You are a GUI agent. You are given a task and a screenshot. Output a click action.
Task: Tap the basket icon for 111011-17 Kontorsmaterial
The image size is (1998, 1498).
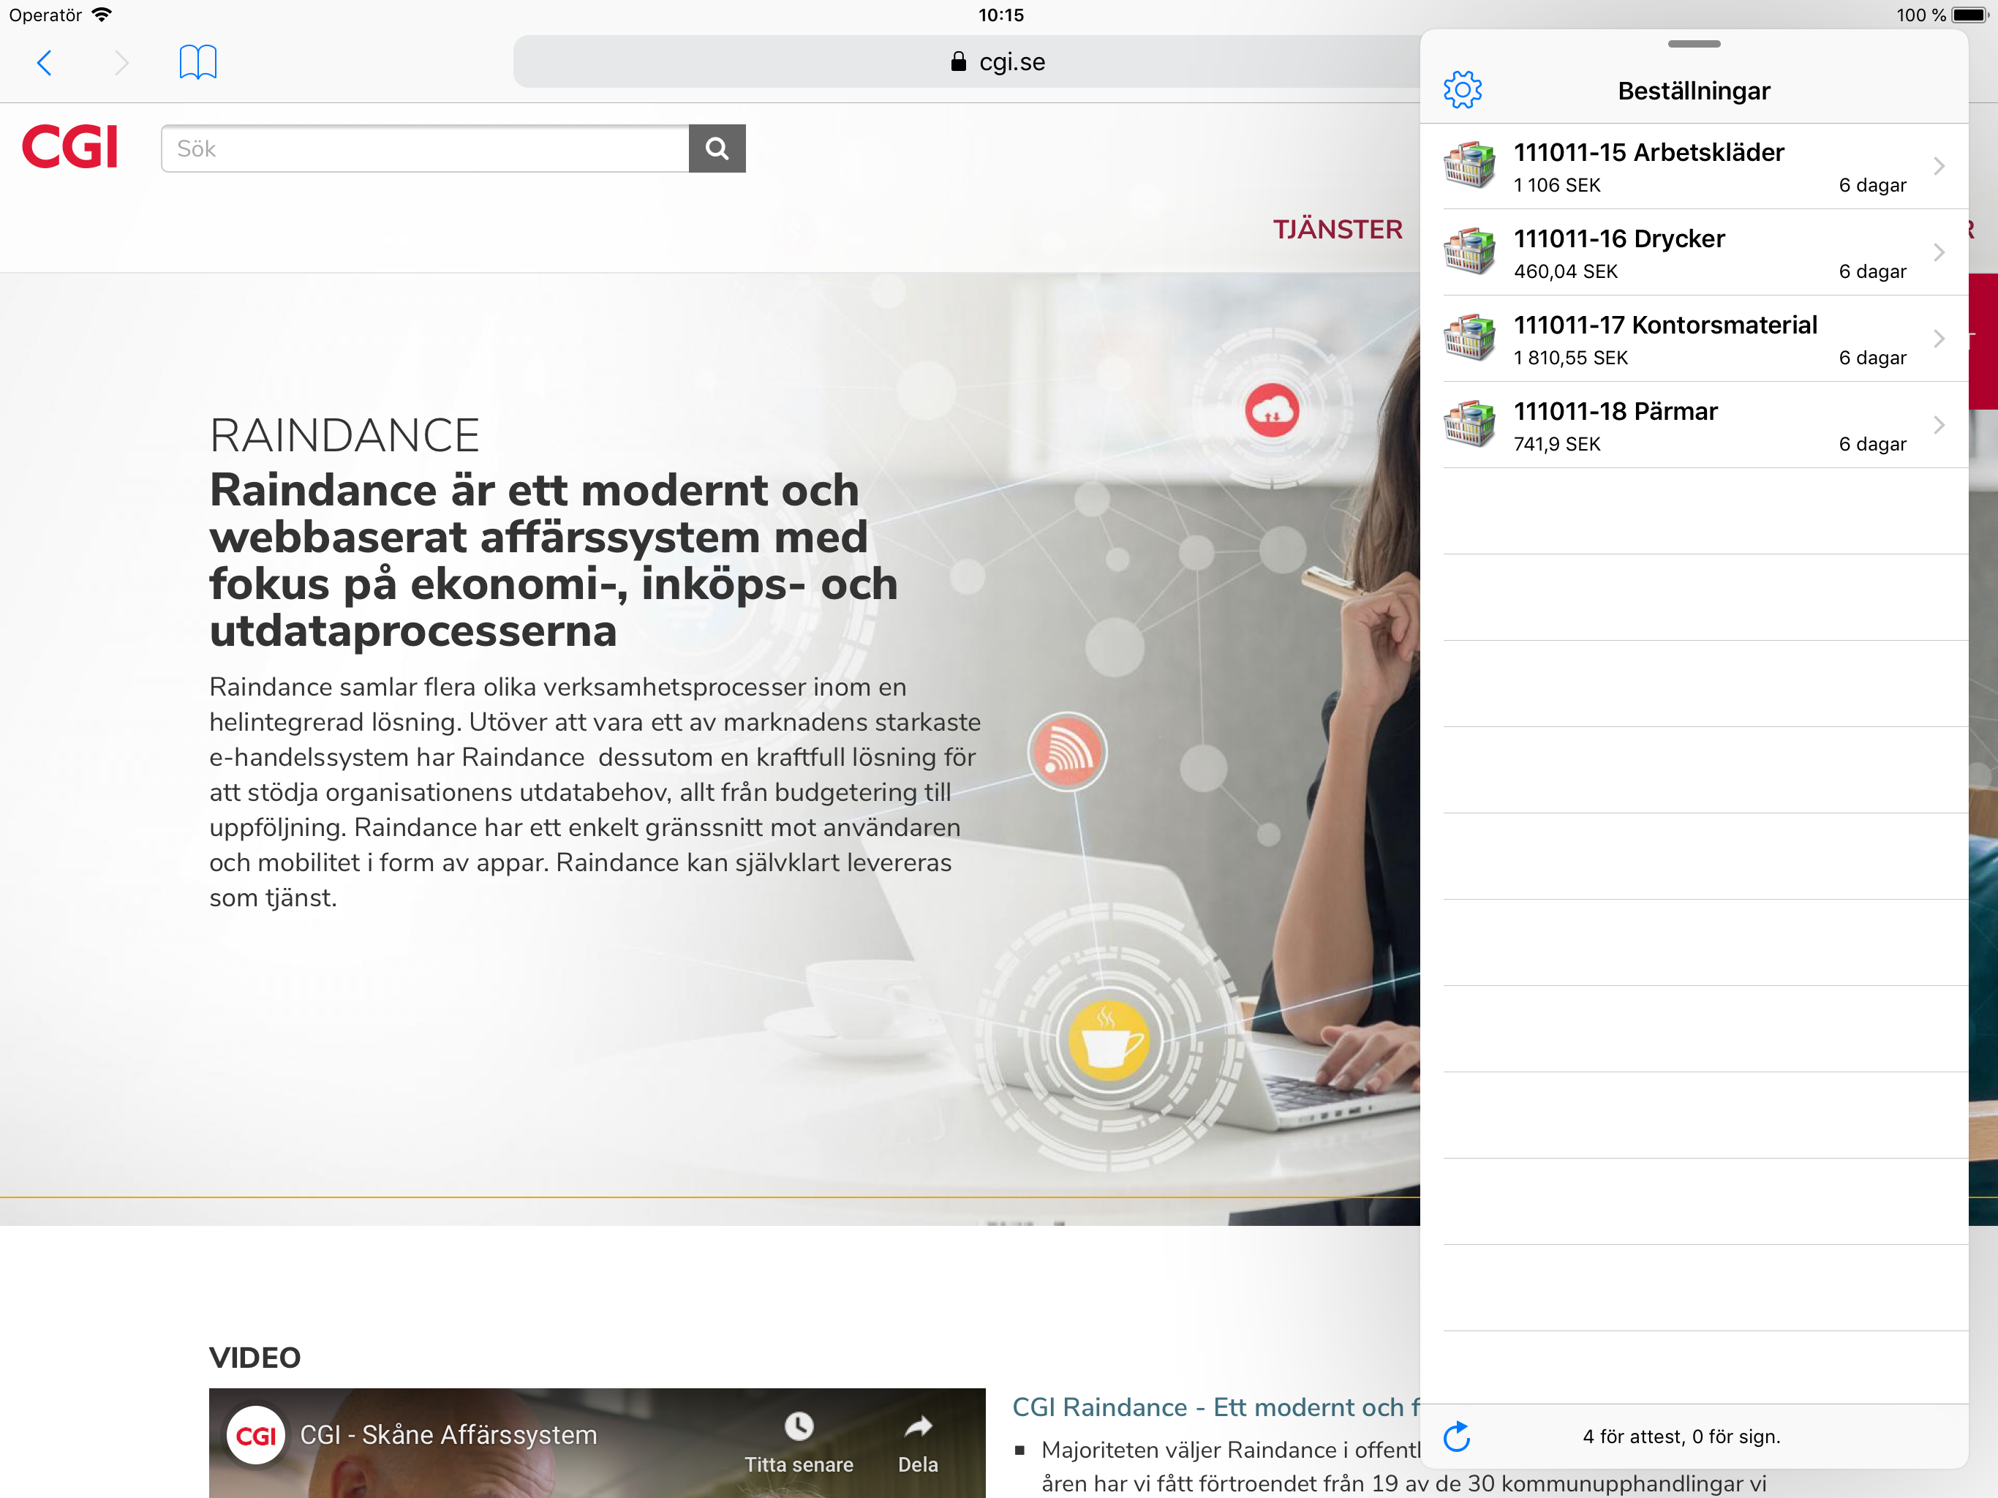pyautogui.click(x=1469, y=338)
